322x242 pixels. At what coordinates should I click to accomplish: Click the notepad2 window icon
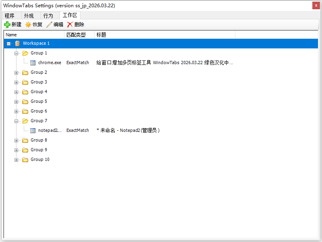[33, 130]
